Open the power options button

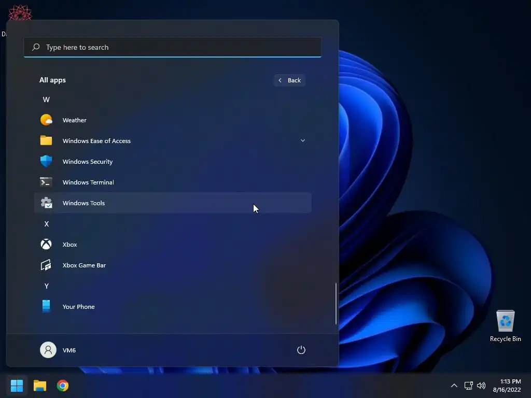point(301,350)
